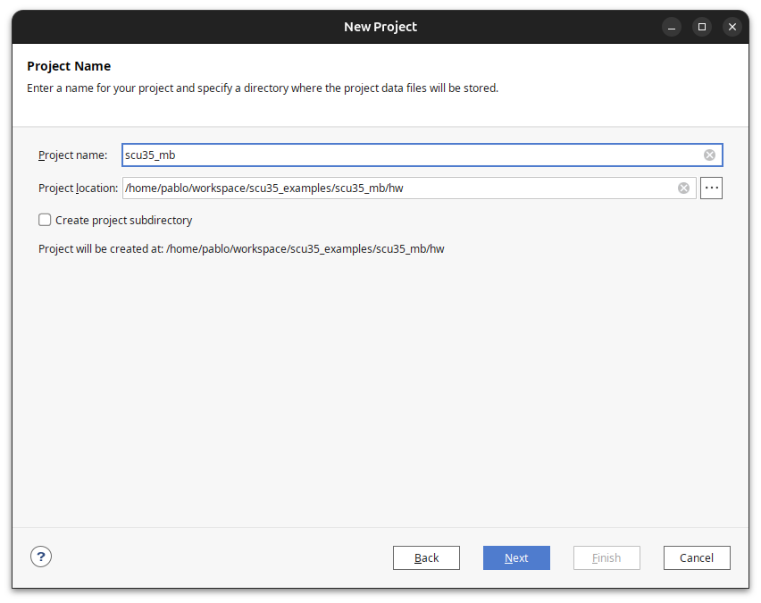
Task: Click the project creation path text
Action: pos(239,248)
